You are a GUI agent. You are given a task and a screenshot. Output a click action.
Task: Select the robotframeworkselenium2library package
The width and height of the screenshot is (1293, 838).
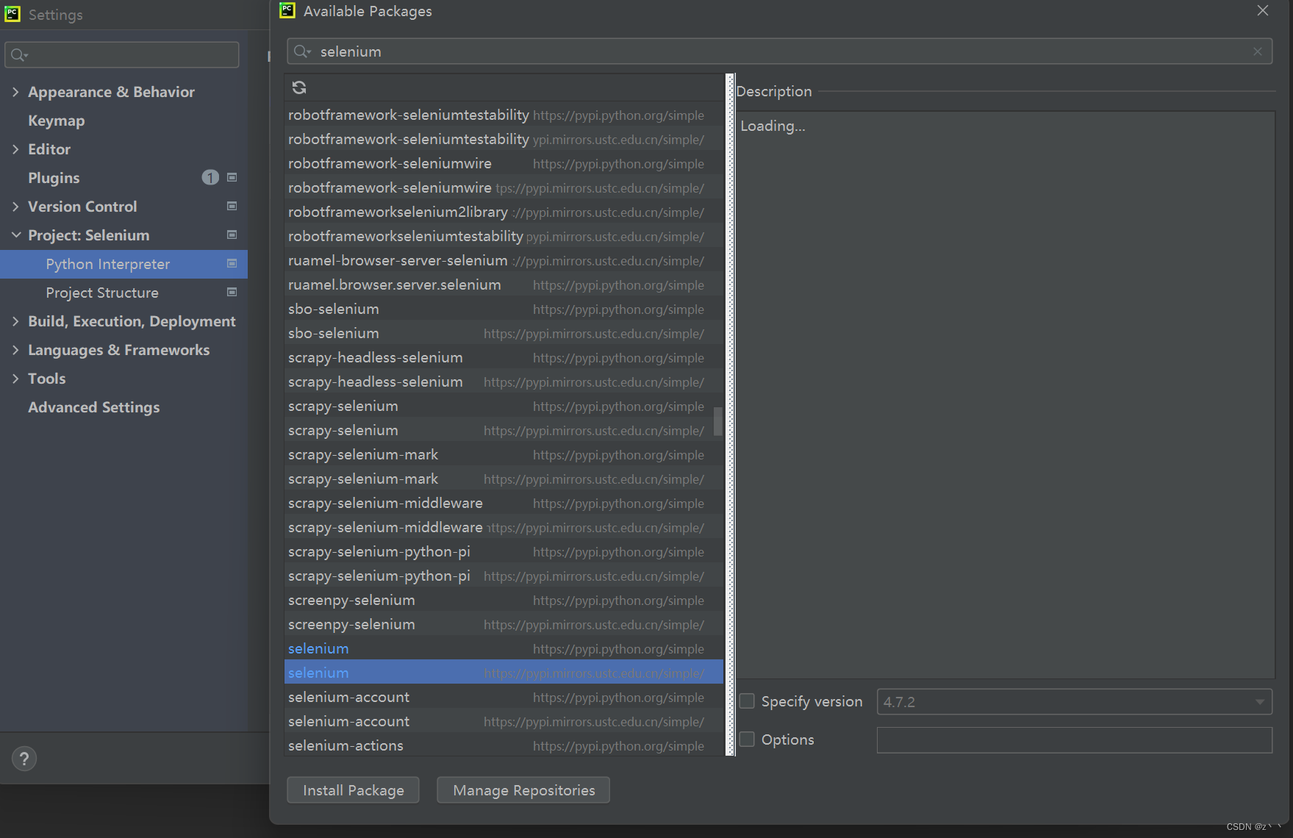pos(504,212)
